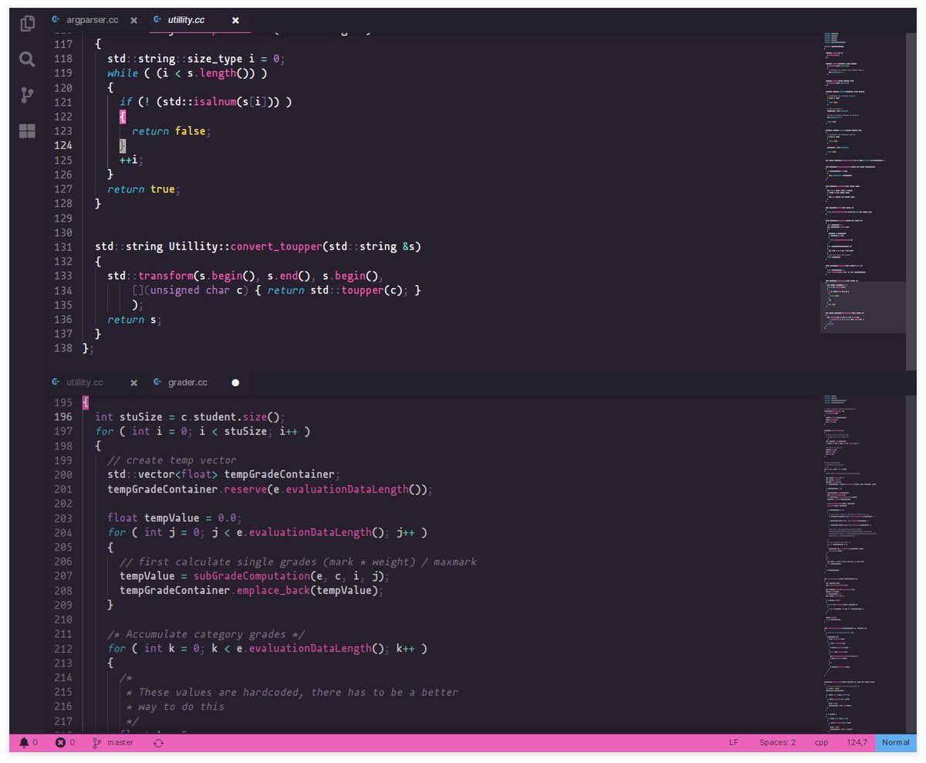Click the highlighted opening brace on line 195
The width and height of the screenshot is (926, 763).
(86, 402)
